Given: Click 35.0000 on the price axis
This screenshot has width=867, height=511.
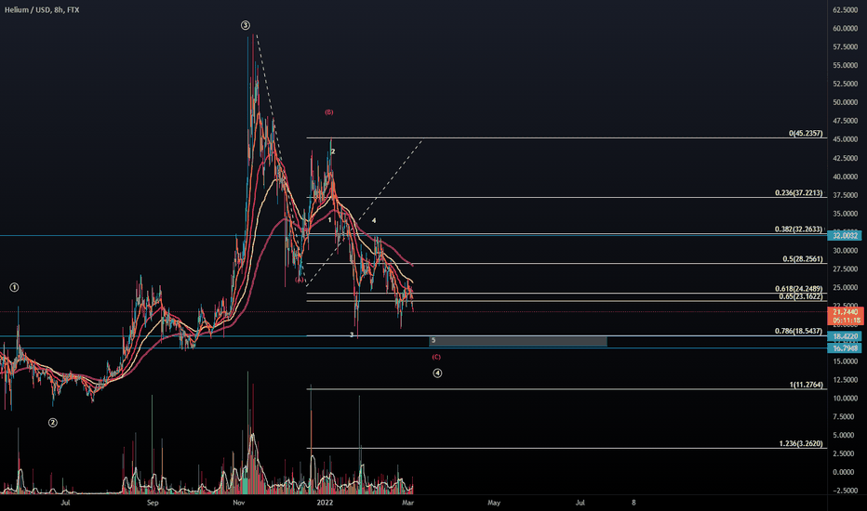Looking at the screenshot, I should [x=846, y=214].
